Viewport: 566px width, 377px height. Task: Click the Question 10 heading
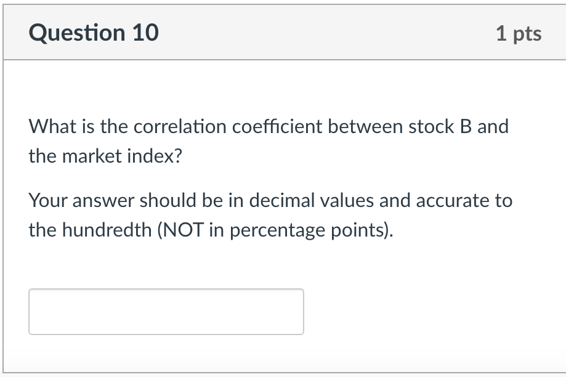(x=94, y=32)
